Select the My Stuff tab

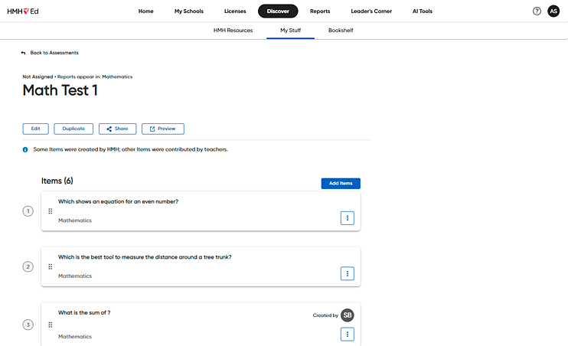click(291, 31)
